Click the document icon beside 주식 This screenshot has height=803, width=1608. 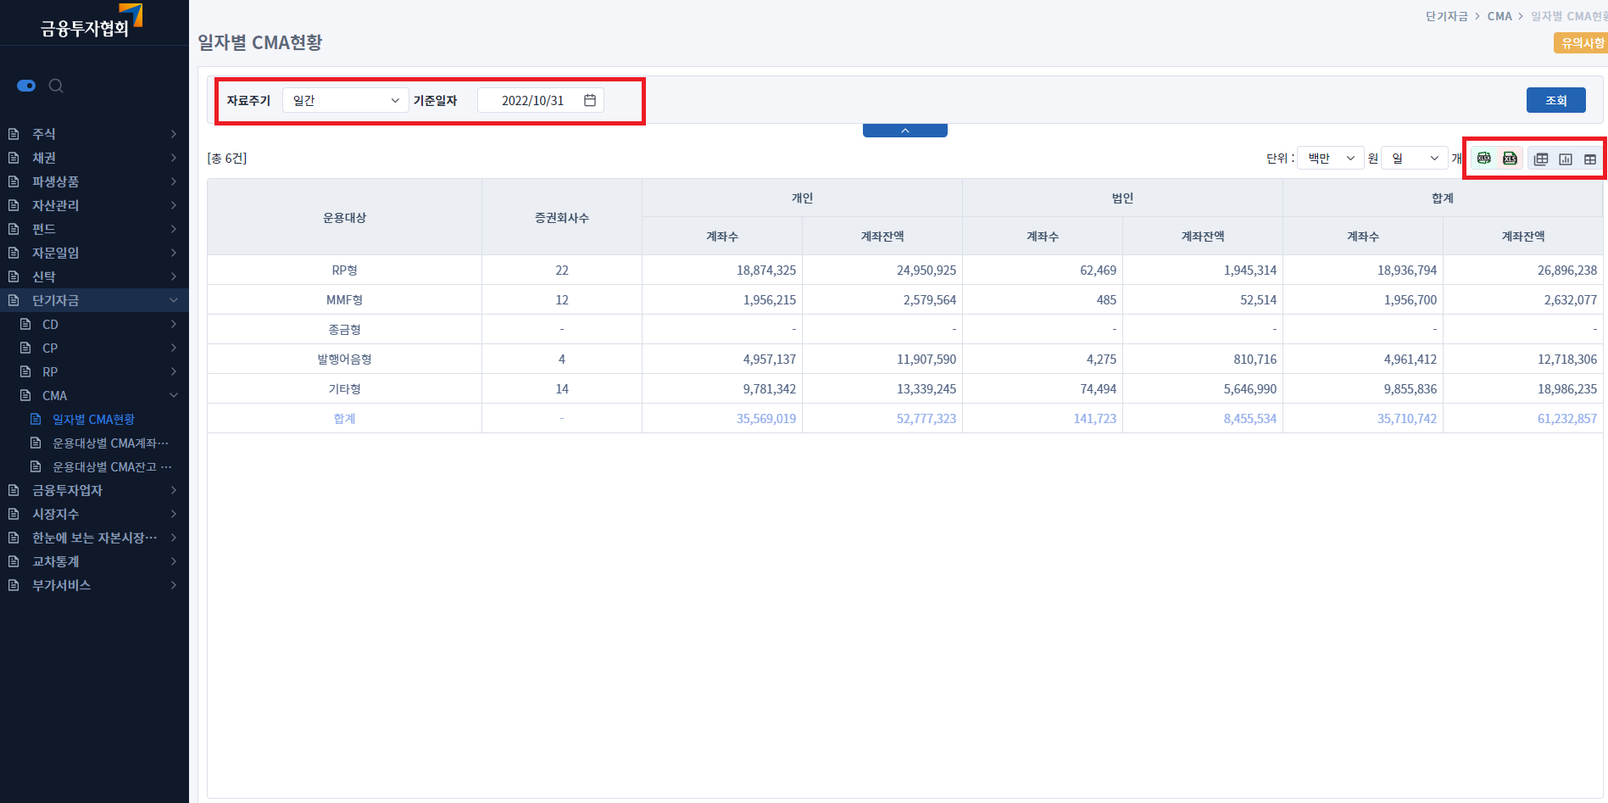(14, 134)
